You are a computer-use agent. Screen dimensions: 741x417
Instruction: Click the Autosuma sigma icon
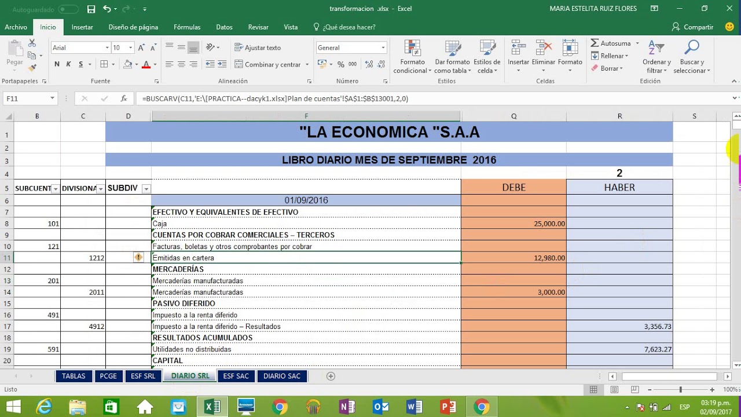595,43
